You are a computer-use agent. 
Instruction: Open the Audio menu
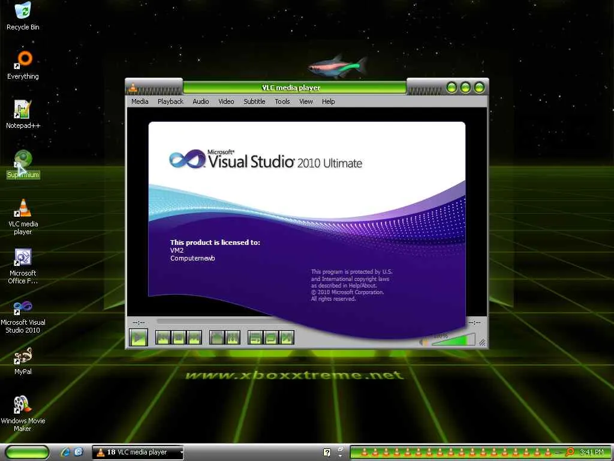pos(201,101)
